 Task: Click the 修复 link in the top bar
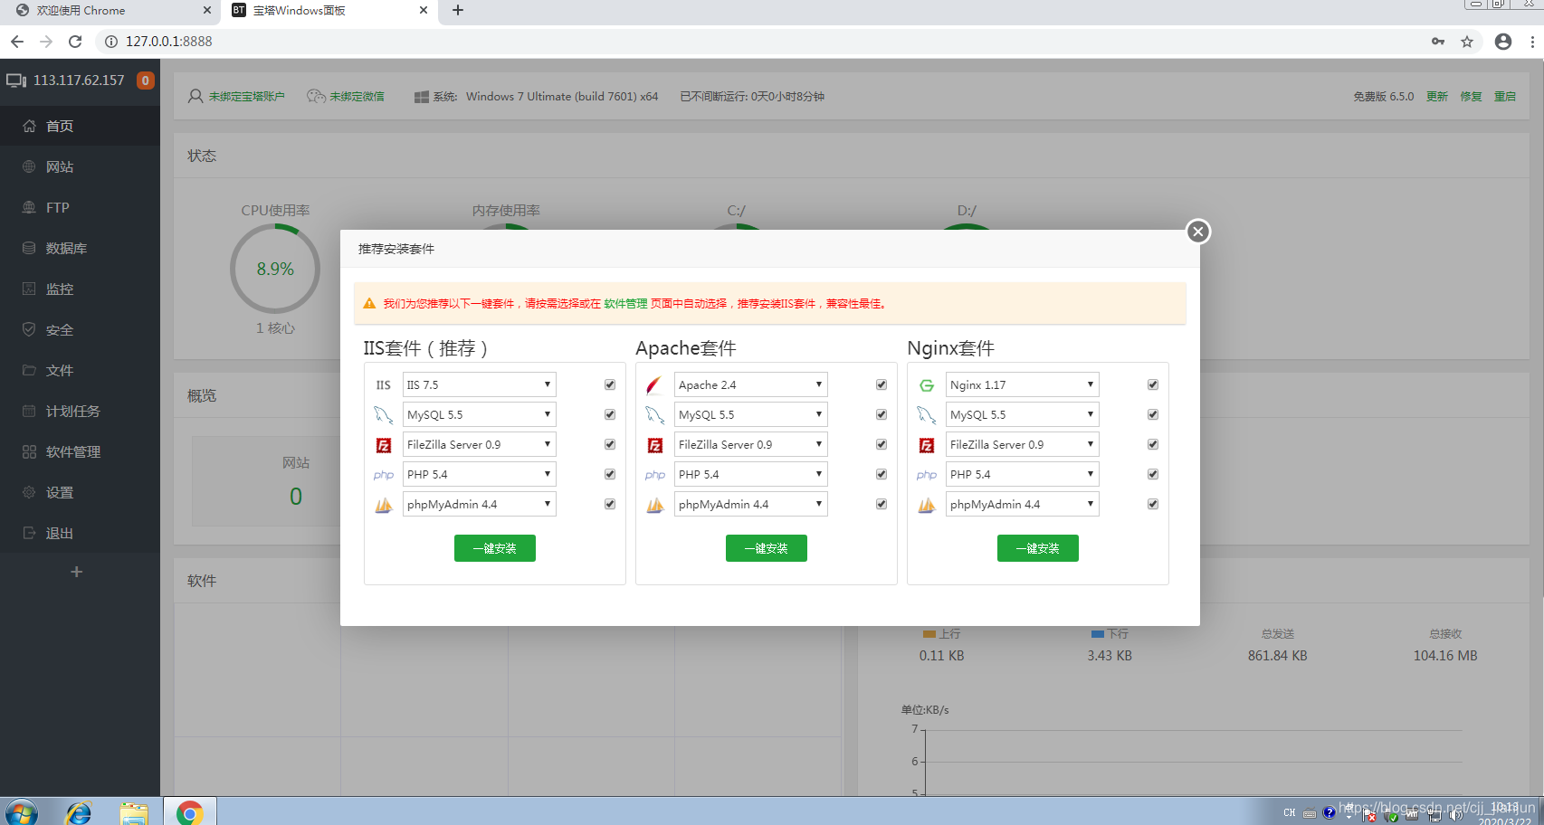pos(1471,96)
